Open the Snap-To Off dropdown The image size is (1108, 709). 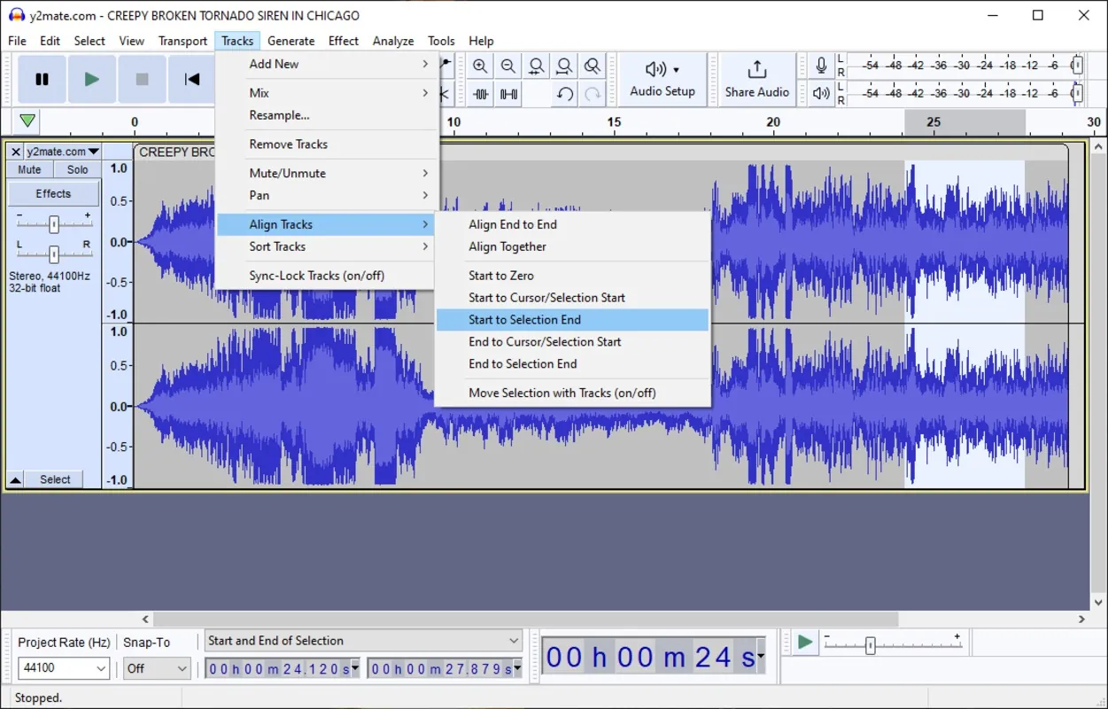point(157,668)
